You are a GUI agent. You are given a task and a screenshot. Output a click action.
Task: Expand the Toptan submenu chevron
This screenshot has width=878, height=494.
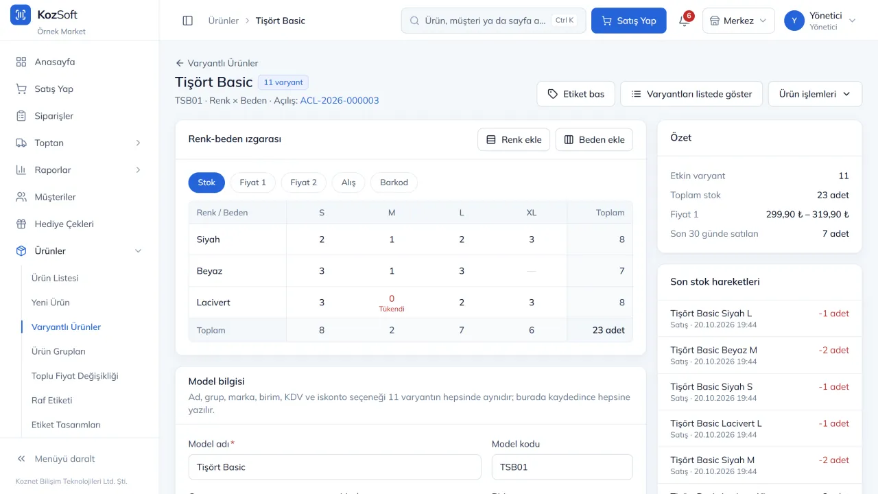pos(138,143)
